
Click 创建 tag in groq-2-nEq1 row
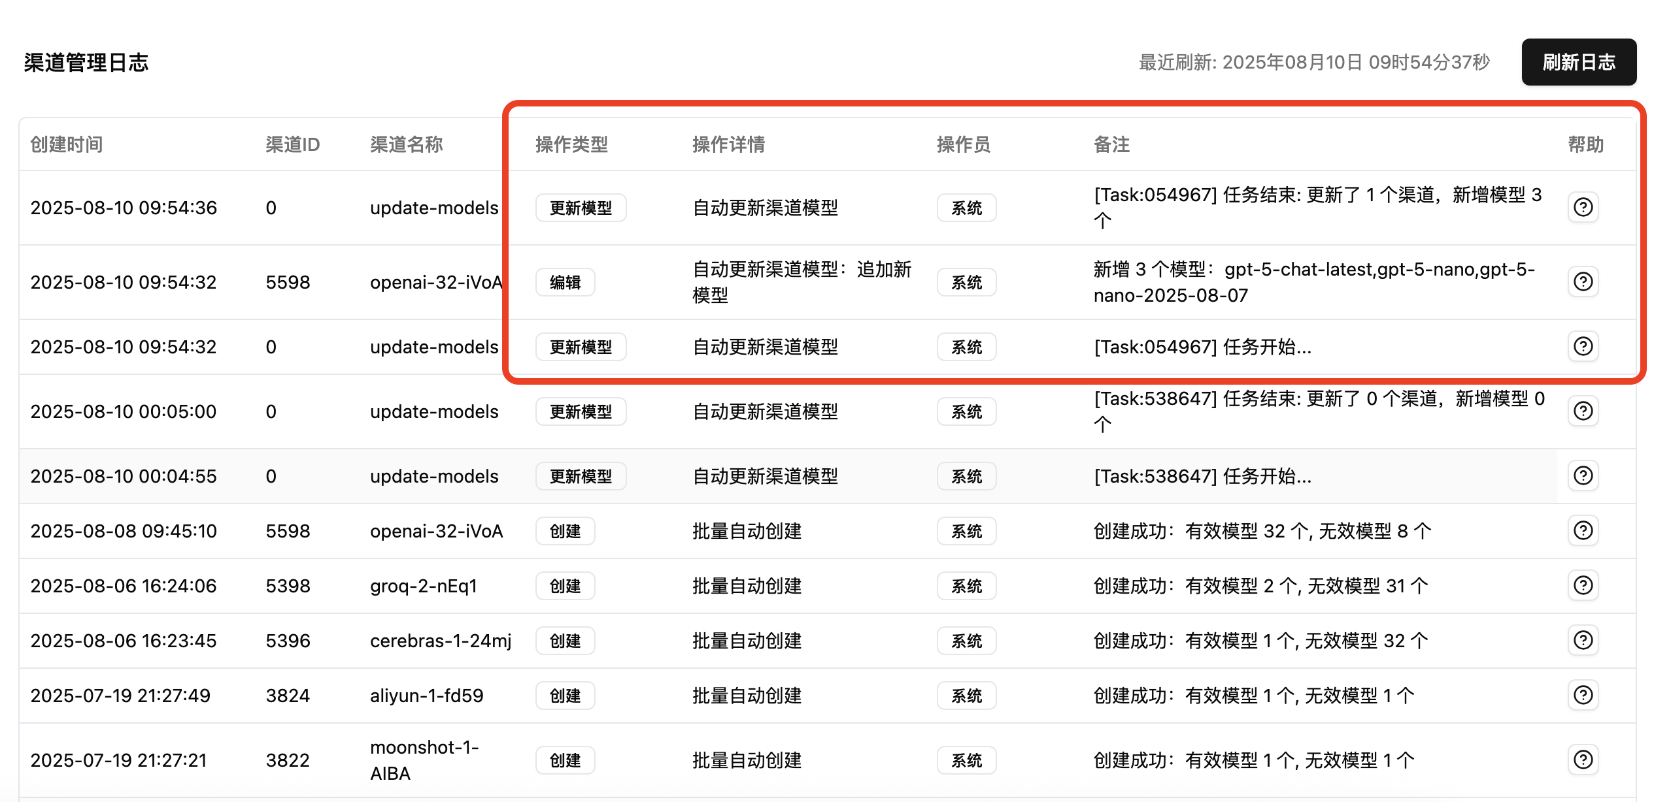tap(565, 586)
